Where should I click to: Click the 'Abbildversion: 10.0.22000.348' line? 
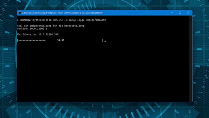(38, 34)
